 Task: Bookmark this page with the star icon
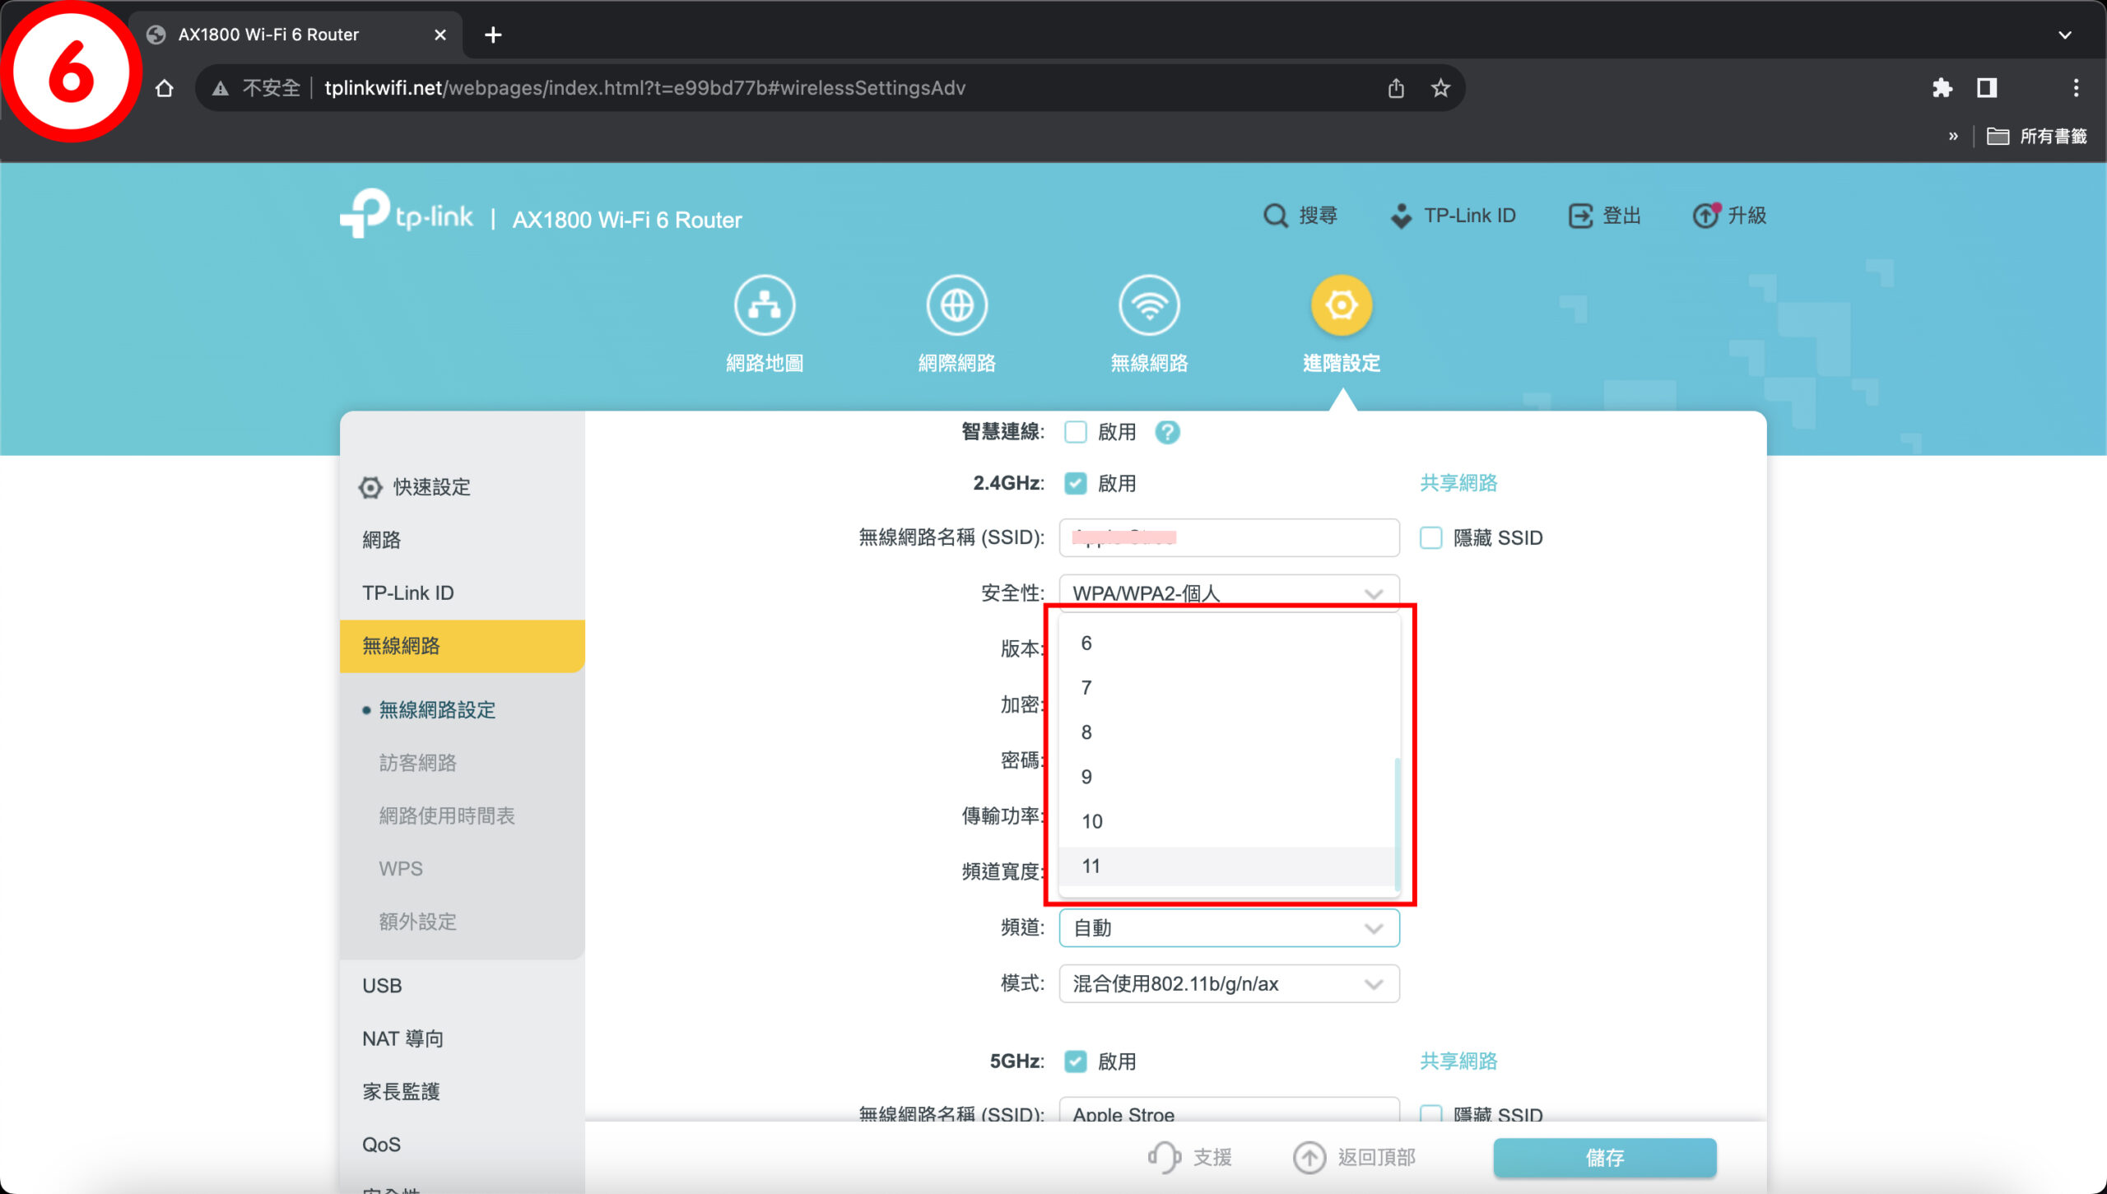[x=1440, y=88]
